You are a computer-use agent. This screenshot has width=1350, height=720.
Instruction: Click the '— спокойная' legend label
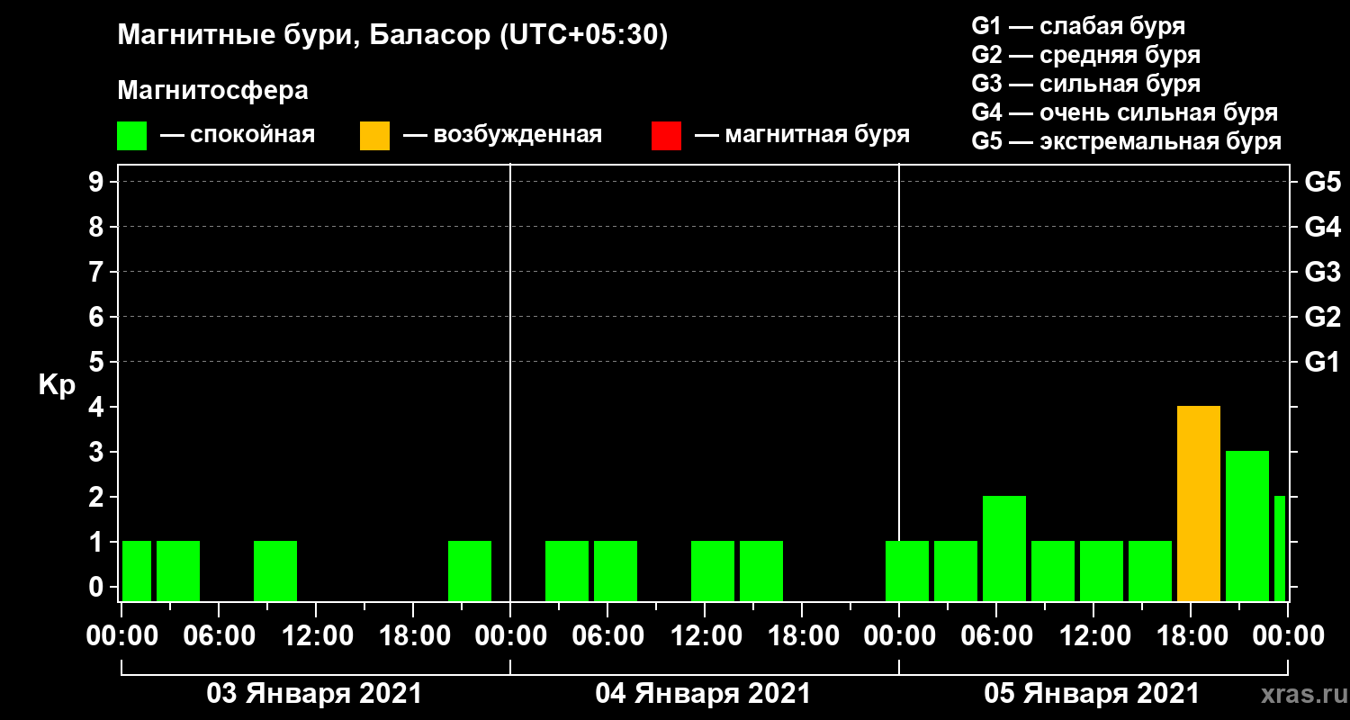coord(238,135)
